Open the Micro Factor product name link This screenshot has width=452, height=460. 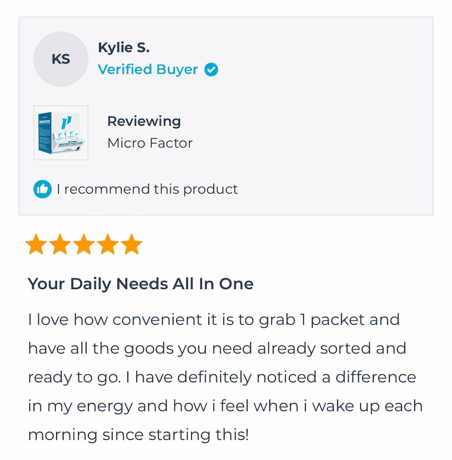(150, 143)
